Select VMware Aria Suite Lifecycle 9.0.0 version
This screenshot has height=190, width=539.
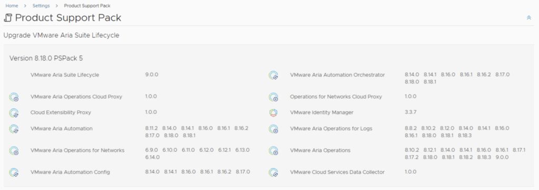tap(152, 75)
